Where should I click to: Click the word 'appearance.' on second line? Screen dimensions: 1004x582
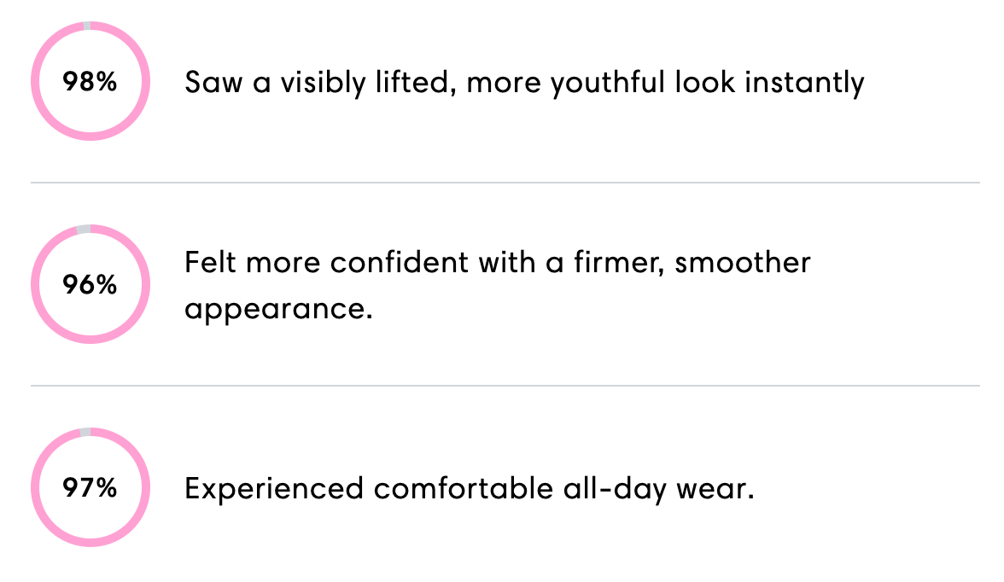click(278, 309)
